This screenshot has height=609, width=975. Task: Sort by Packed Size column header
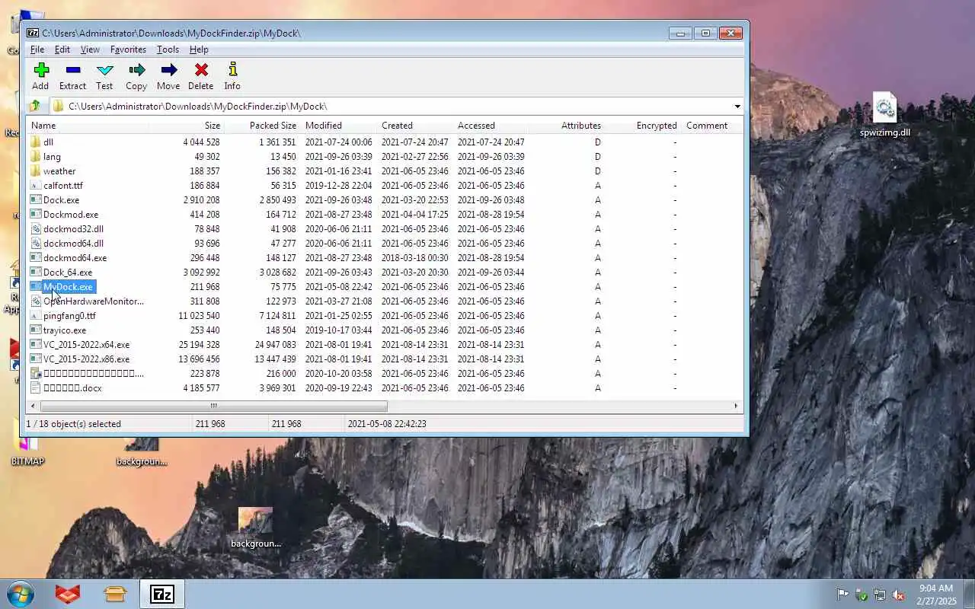[x=262, y=126]
